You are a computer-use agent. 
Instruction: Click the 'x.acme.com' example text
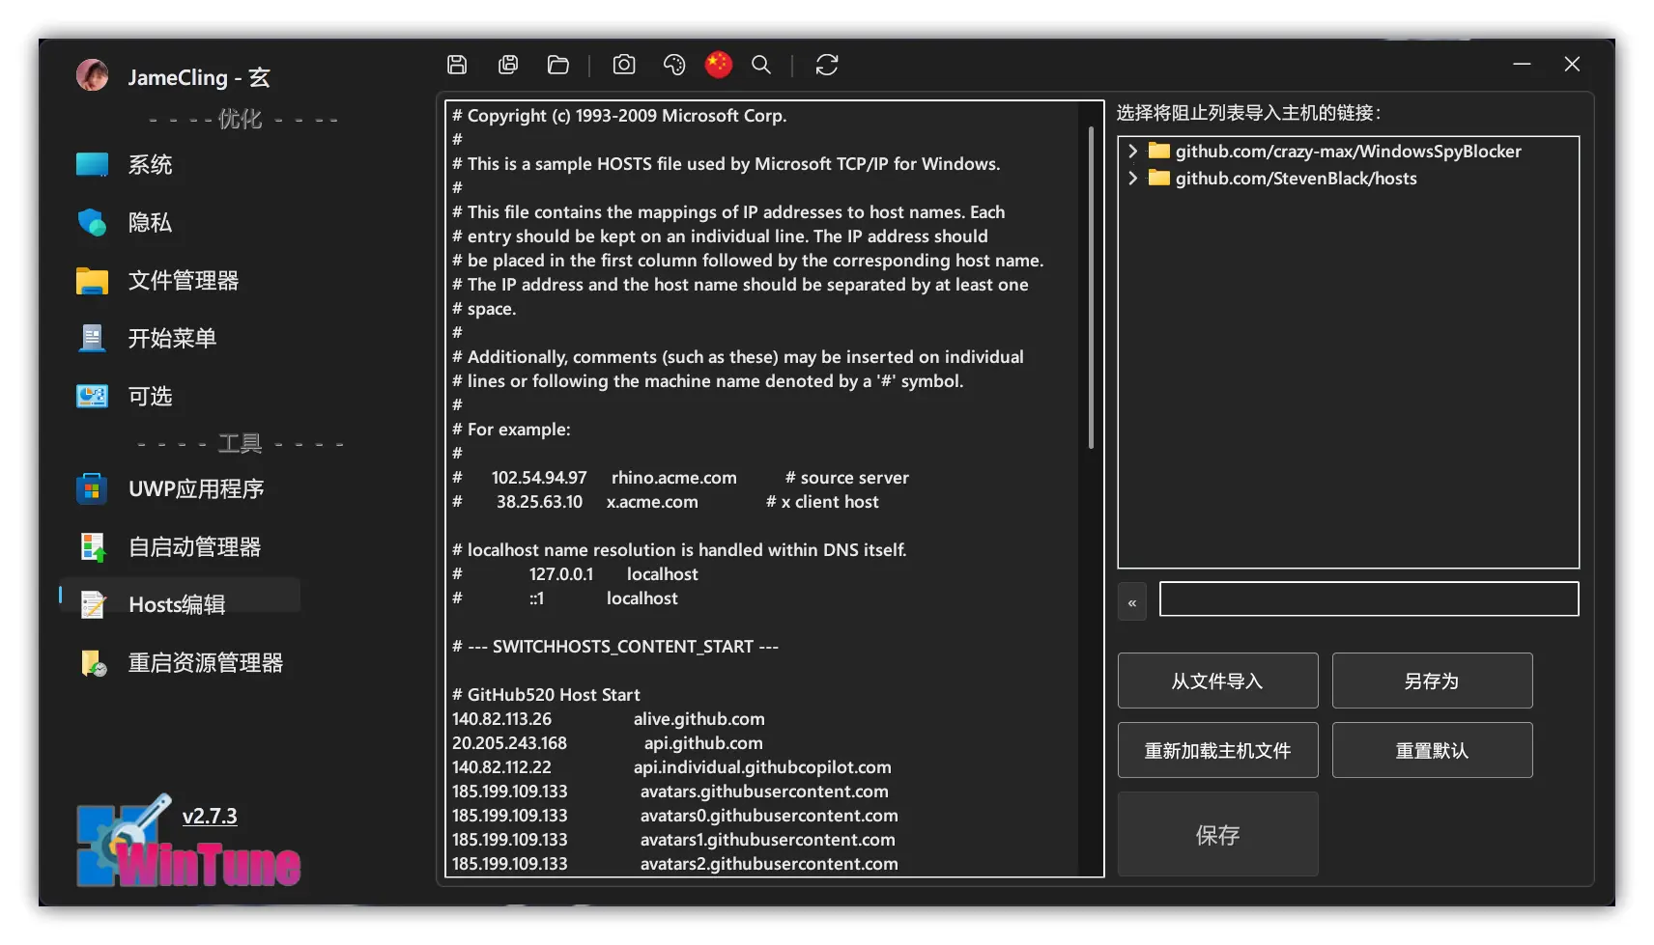point(652,501)
